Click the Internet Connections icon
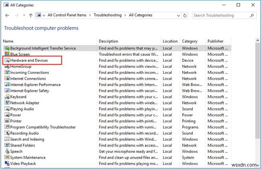The height and width of the screenshot is (169, 261). (7, 78)
